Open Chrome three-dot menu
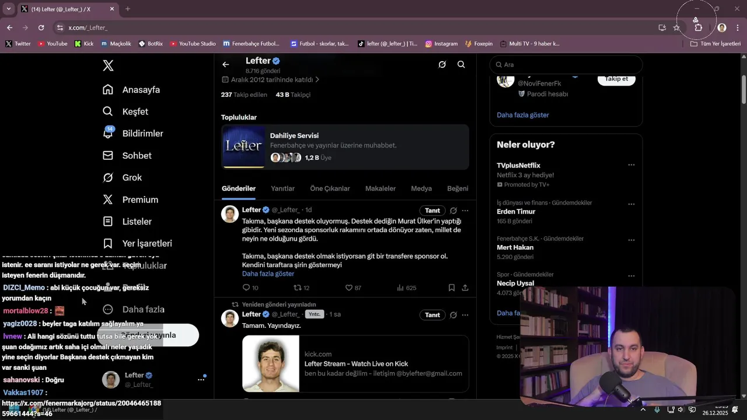Image resolution: width=747 pixels, height=420 pixels. pos(738,27)
